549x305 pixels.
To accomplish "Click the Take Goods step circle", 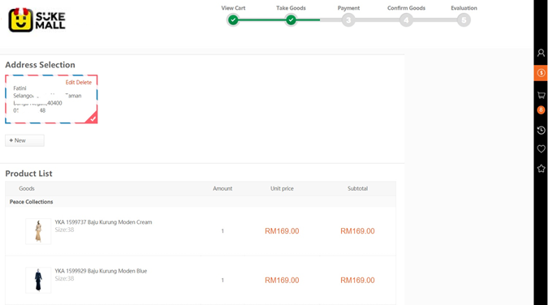I will point(291,20).
